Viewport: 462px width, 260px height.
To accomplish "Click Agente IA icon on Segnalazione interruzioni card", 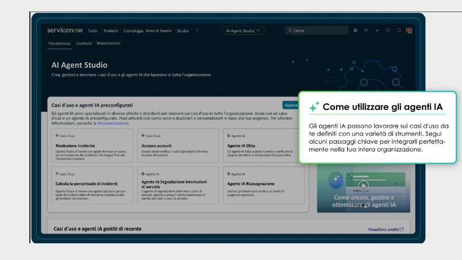I will (143, 174).
